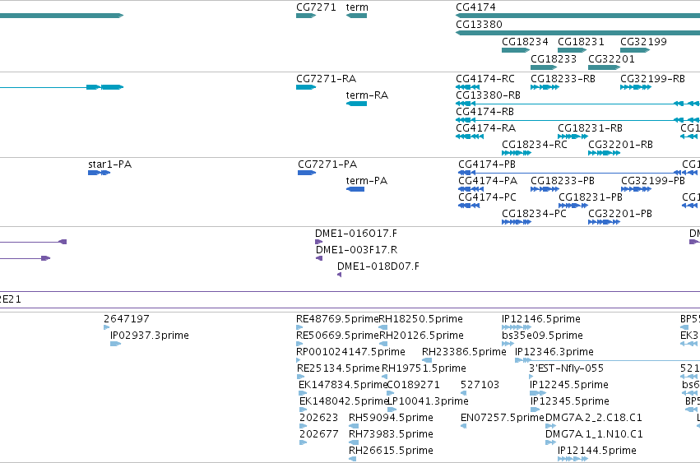Select EST RH20126.5prime

point(383,344)
